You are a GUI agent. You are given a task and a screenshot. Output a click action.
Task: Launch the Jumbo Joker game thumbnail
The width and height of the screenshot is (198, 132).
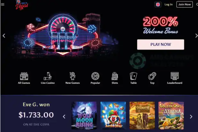point(113,115)
